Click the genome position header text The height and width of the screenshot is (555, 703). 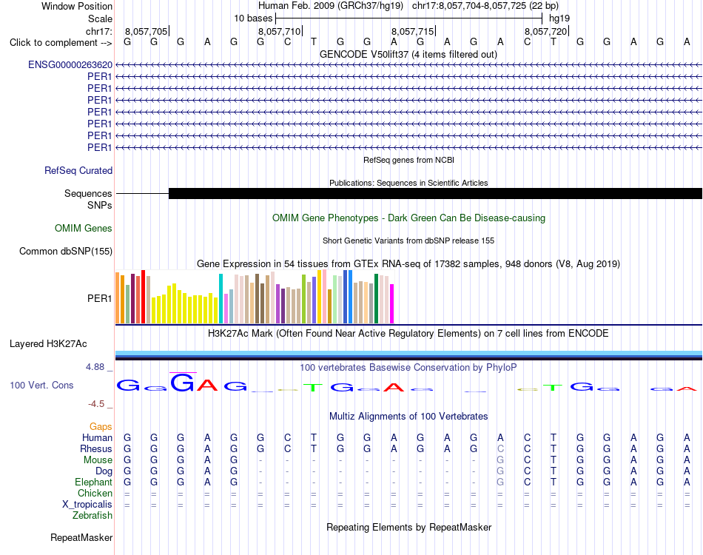tap(408, 6)
